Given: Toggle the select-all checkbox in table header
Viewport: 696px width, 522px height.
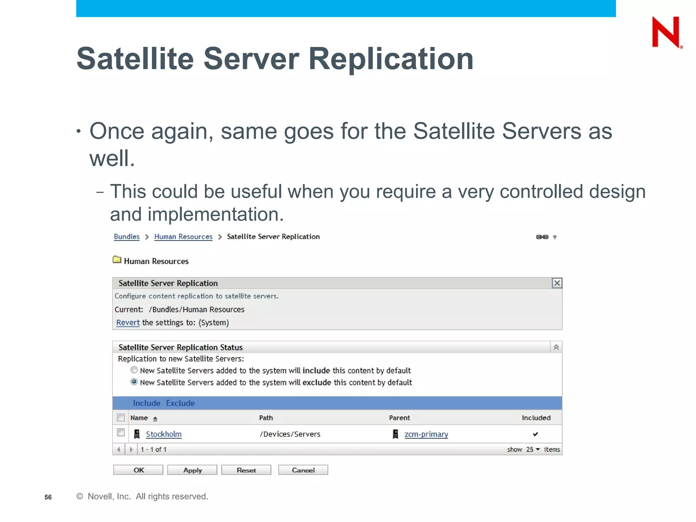Looking at the screenshot, I should coord(121,417).
